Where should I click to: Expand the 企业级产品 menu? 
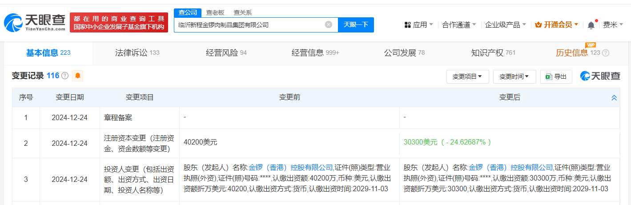[505, 25]
